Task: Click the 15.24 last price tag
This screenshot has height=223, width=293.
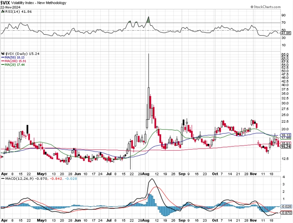Action: pyautogui.click(x=285, y=147)
